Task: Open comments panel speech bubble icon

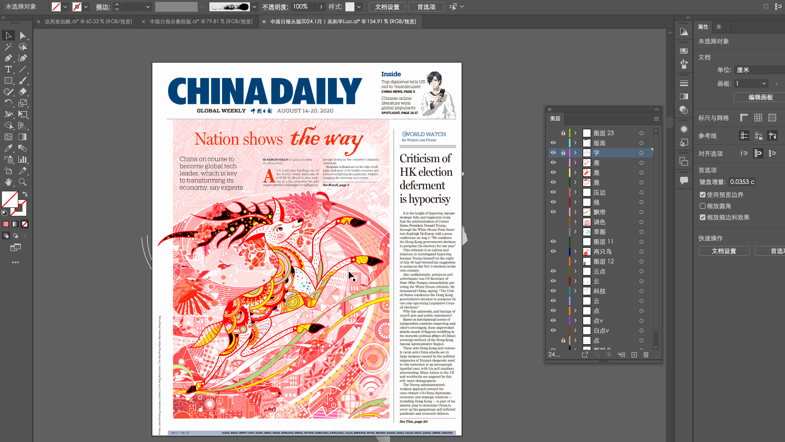Action: (x=684, y=180)
